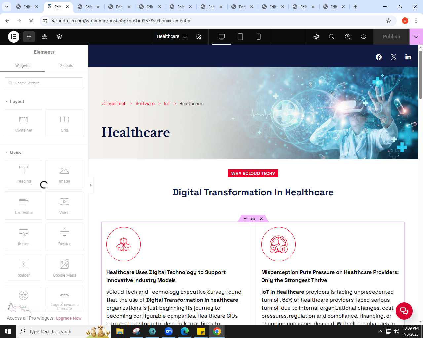
Task: Switch to mobile responsive view
Action: click(x=259, y=37)
